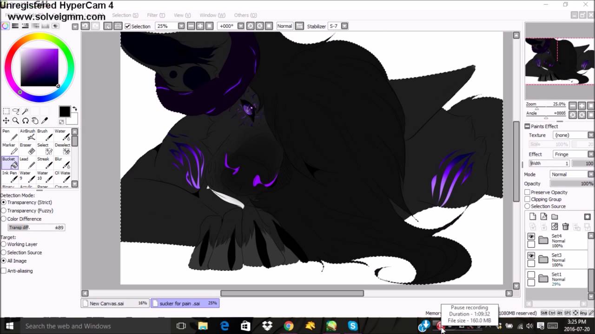
Task: Enable the Anti-aliasing checkbox
Action: tap(4, 271)
